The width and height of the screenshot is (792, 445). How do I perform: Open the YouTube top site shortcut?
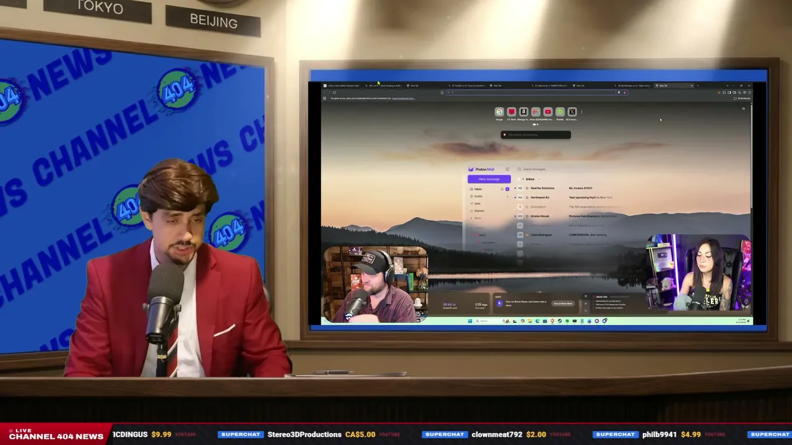click(x=548, y=112)
